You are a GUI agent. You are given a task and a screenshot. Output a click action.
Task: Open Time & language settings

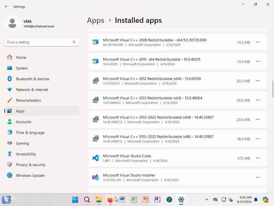click(x=41, y=133)
